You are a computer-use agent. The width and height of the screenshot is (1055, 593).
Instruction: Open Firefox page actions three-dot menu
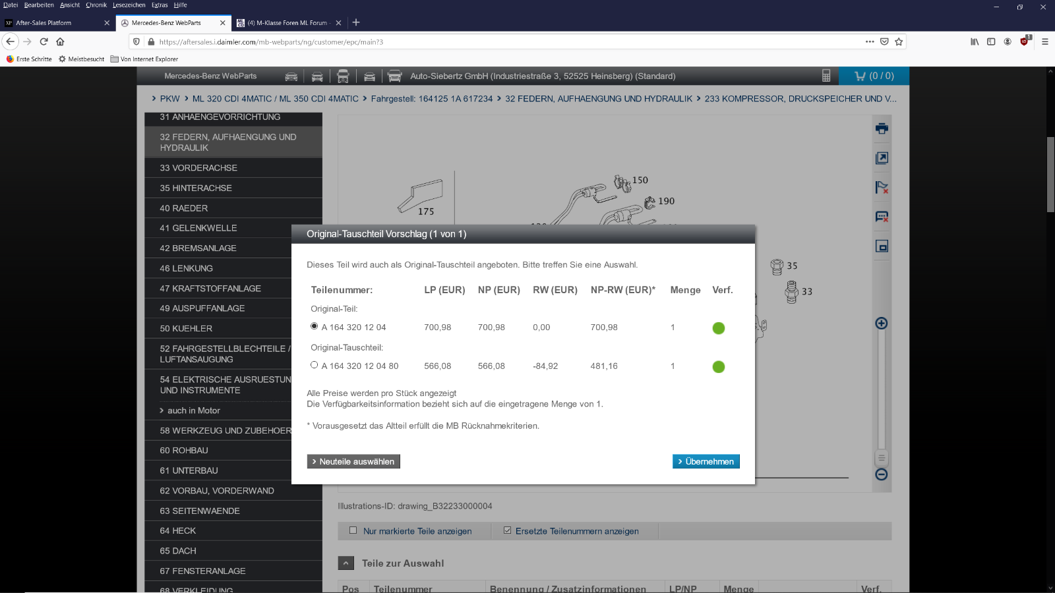coord(870,42)
